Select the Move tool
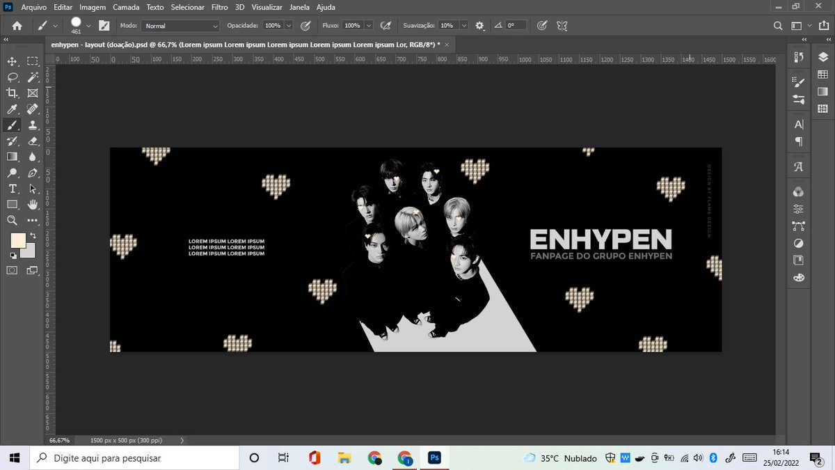The height and width of the screenshot is (470, 835). [12, 61]
